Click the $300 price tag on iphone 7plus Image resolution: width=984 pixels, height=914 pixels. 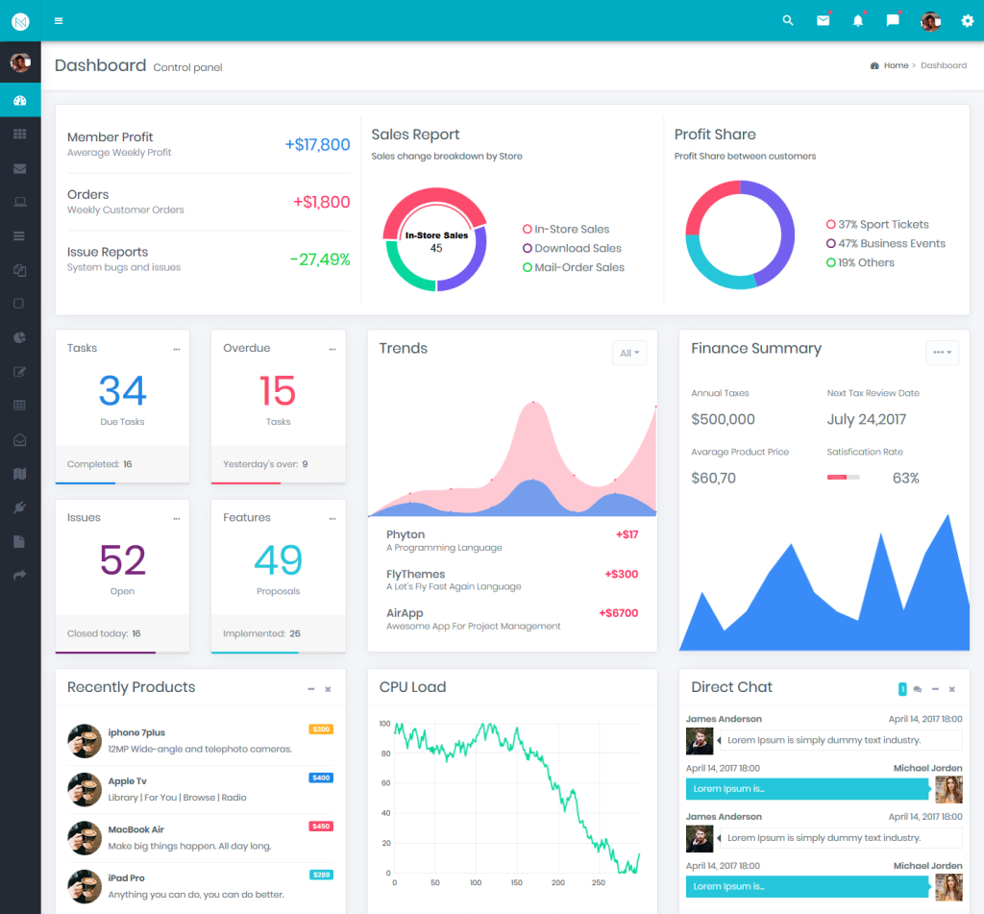click(x=323, y=730)
